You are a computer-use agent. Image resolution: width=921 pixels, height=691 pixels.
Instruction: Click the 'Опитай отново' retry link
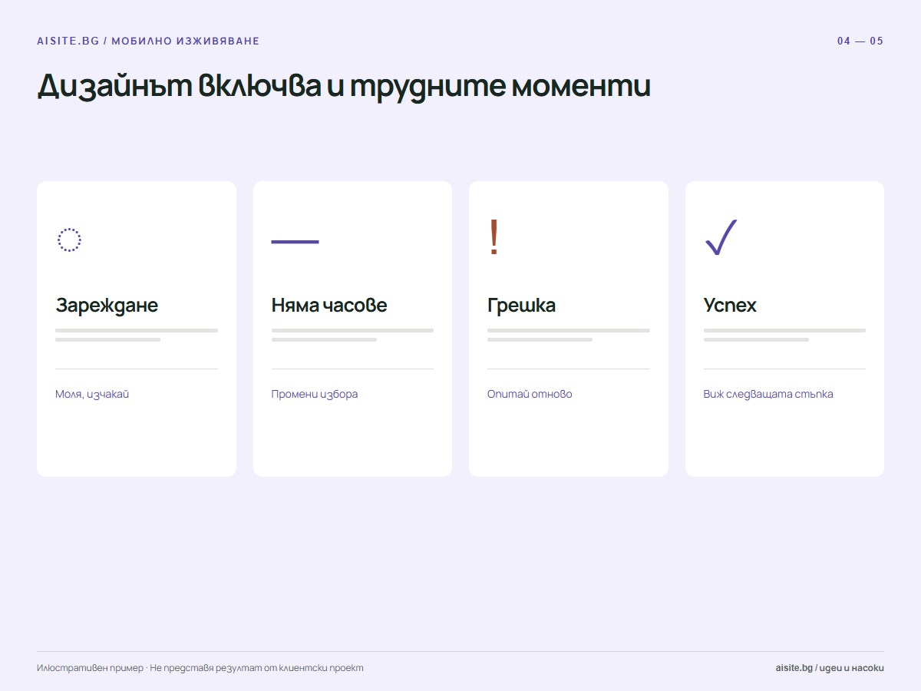530,394
